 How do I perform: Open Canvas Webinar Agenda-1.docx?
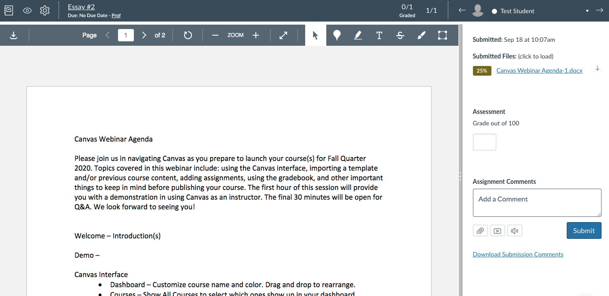point(539,70)
